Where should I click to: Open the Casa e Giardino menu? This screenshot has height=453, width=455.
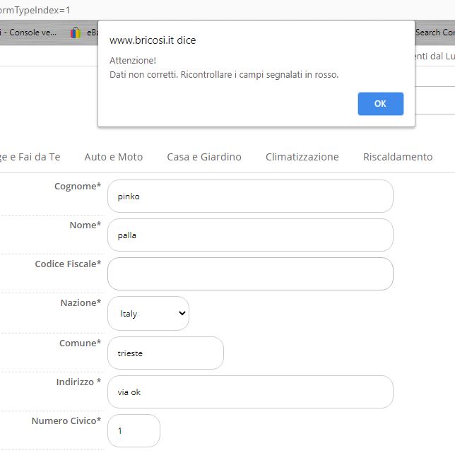tap(204, 157)
